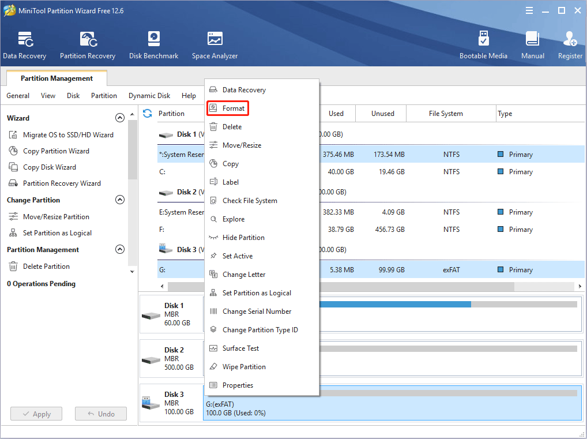Start Copy Disk Wizard
Screen dimensions: 587x439
pyautogui.click(x=42, y=167)
